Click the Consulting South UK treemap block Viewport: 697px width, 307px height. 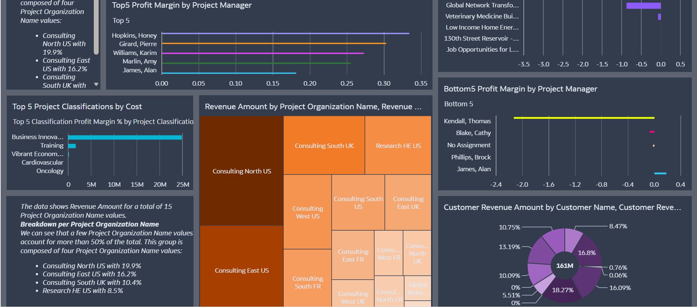[324, 145]
